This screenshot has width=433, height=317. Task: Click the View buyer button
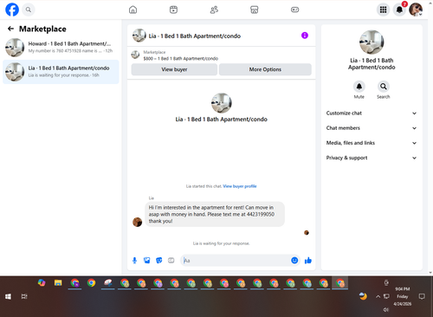click(174, 69)
